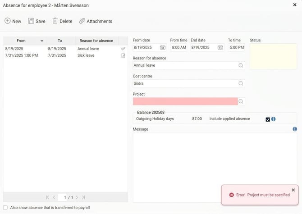Click info icon beside Include applied absence

pyautogui.click(x=273, y=119)
